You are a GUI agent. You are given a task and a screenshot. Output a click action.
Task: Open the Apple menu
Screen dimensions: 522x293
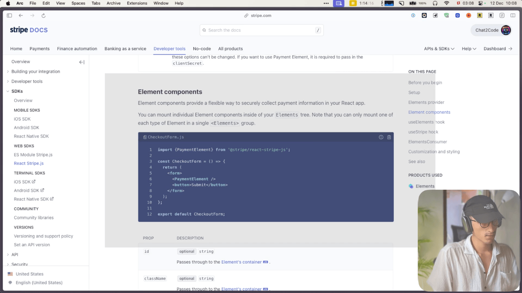7,3
